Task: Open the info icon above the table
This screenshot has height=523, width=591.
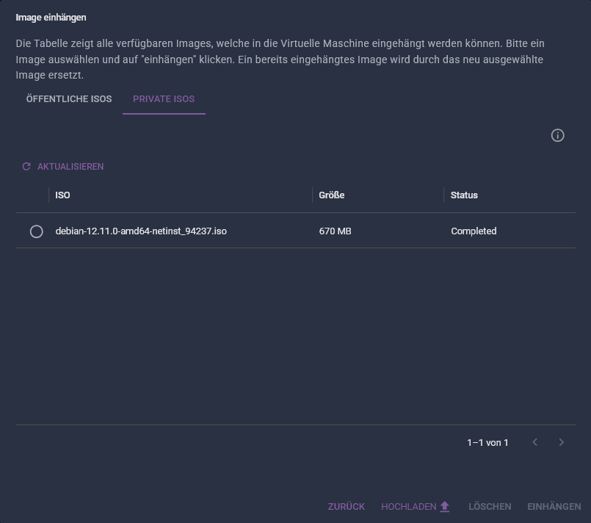Action: [557, 135]
